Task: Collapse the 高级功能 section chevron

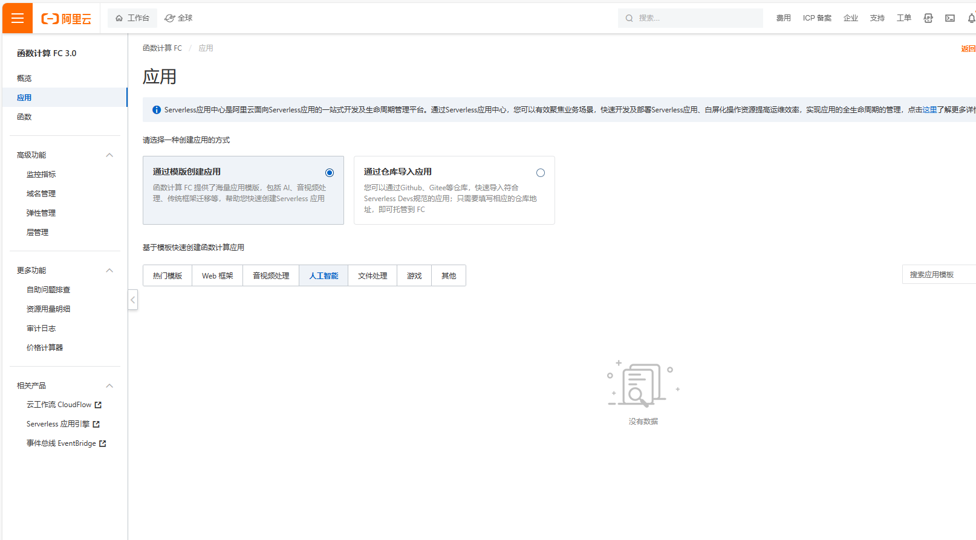Action: 109,155
